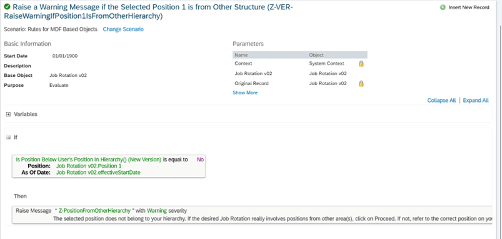
Task: Click the Warning severity value
Action: coord(157,210)
